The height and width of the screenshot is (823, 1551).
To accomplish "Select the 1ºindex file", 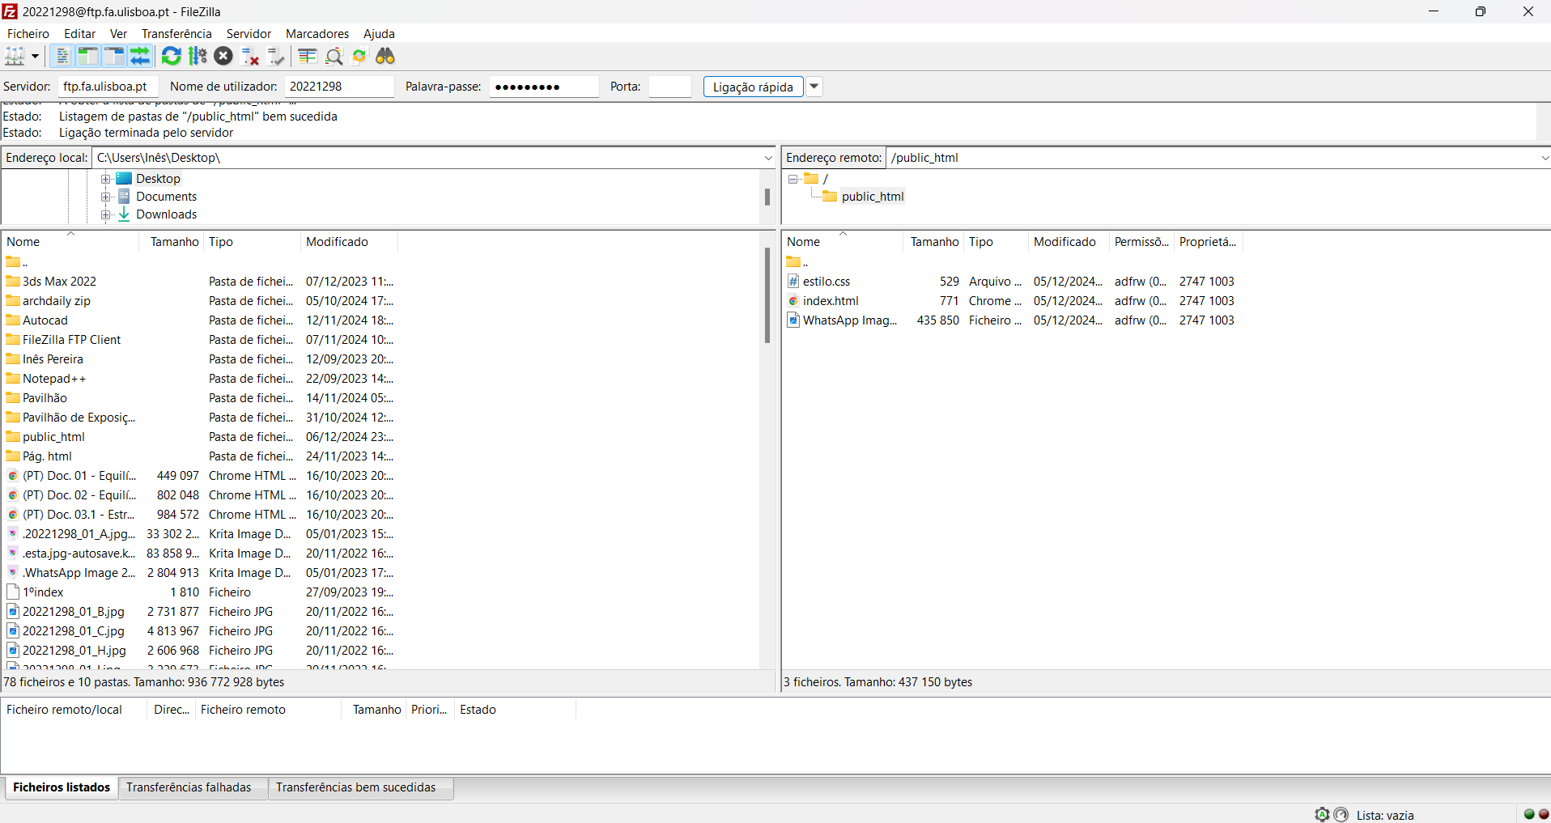I will click(43, 592).
